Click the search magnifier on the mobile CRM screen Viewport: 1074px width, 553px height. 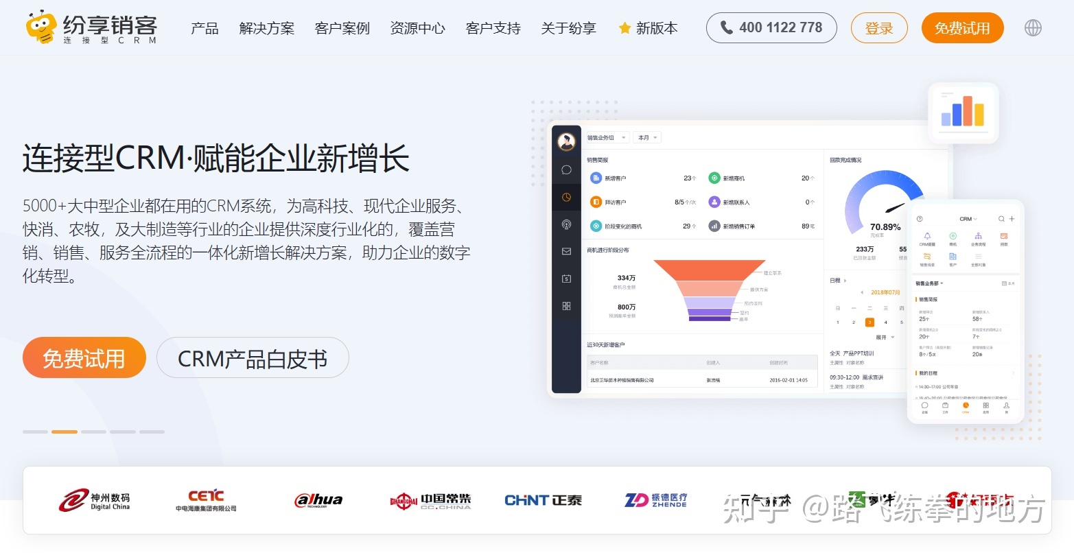tap(1001, 219)
